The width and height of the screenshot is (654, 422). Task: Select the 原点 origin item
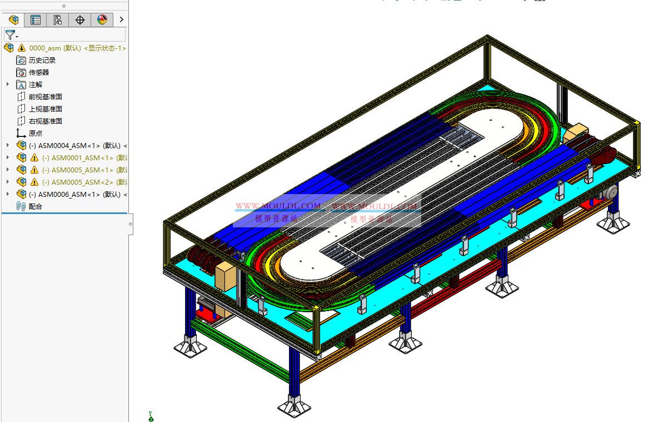pos(35,134)
